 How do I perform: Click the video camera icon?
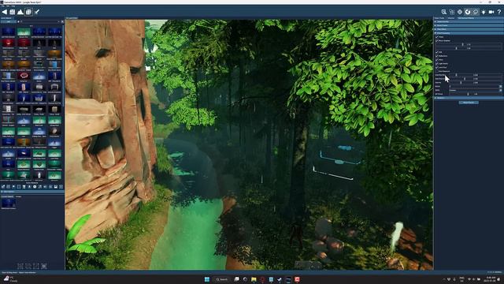point(491,12)
